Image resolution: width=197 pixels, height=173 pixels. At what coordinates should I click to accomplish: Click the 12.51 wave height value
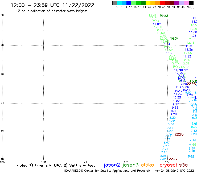pyautogui.click(x=154, y=18)
